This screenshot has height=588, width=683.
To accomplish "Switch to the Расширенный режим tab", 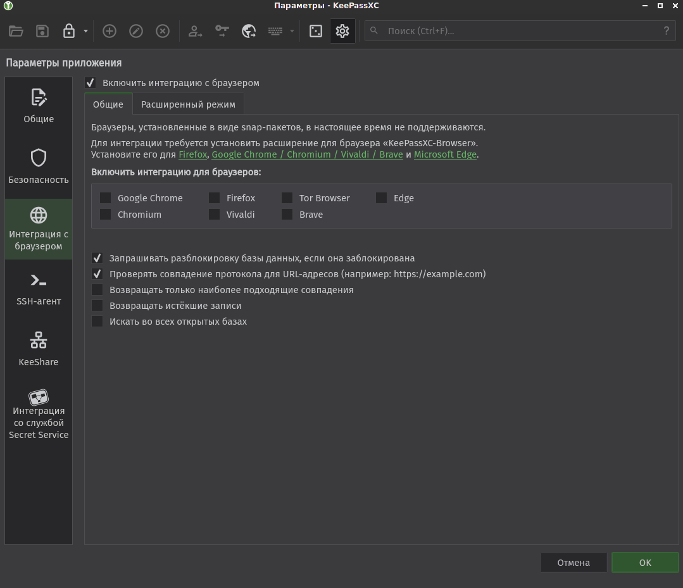I will click(188, 104).
